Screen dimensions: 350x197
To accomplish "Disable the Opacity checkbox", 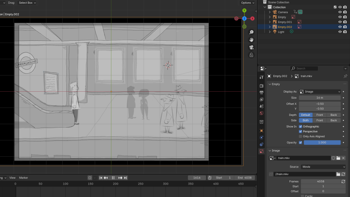I will coord(301,143).
